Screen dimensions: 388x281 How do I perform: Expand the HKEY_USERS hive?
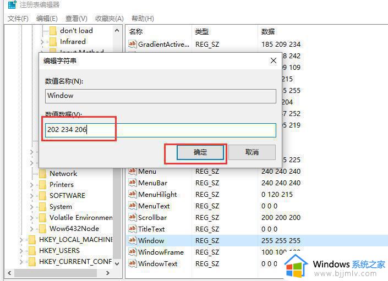point(21,251)
